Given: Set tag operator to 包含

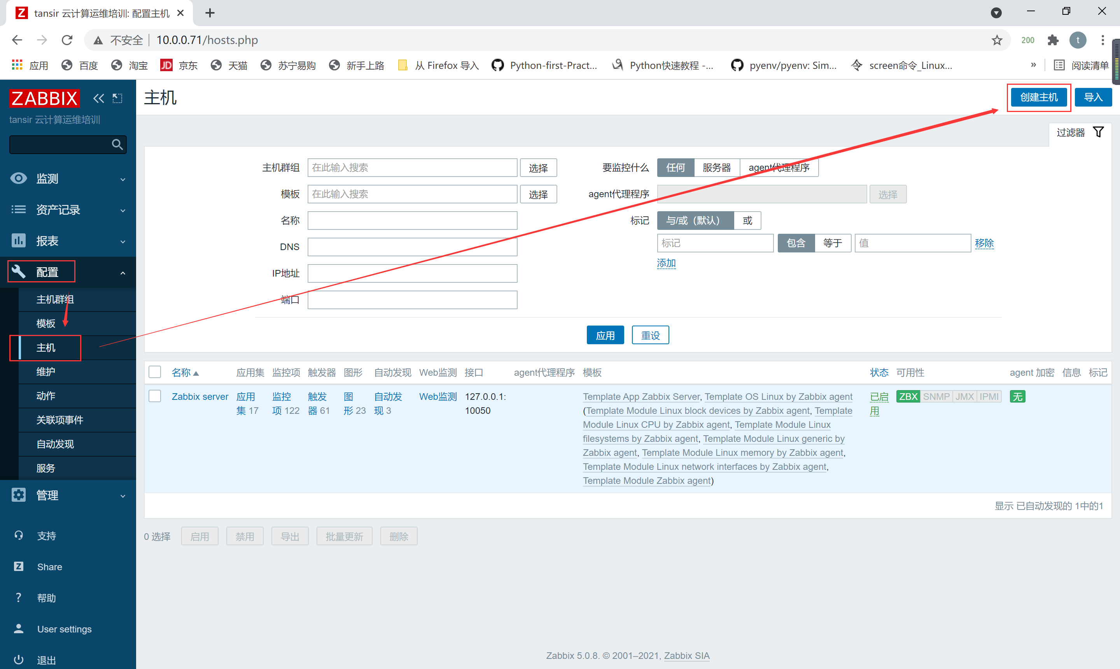Looking at the screenshot, I should coord(796,243).
